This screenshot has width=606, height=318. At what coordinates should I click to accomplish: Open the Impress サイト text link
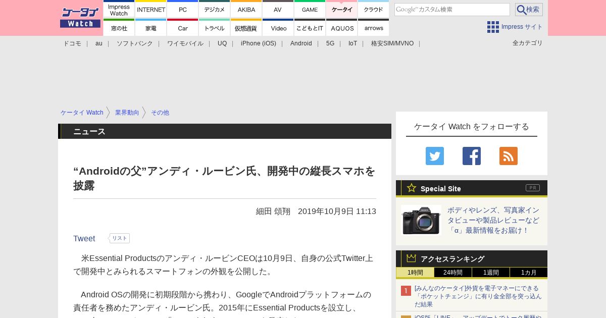click(522, 27)
